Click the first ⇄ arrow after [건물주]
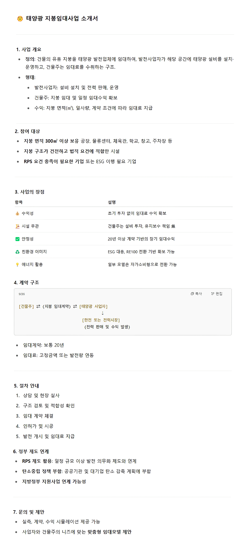Image resolution: width=244 pixels, height=552 pixels. pos(38,306)
